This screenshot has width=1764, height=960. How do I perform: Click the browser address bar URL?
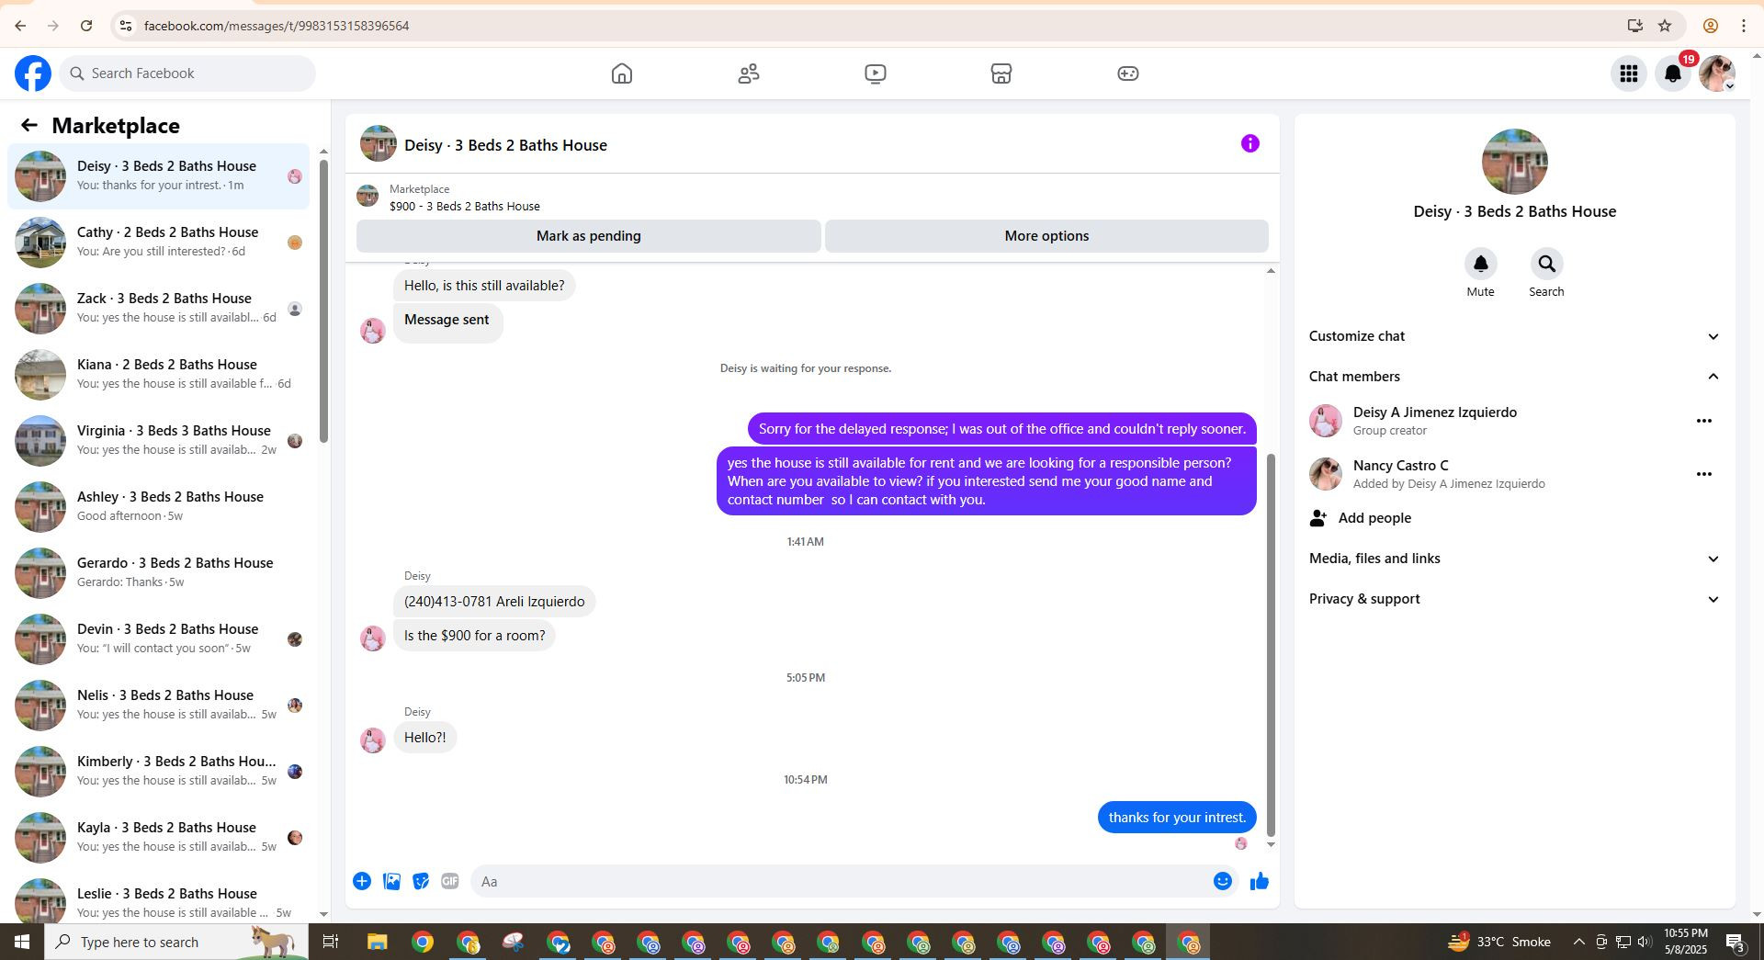click(277, 26)
